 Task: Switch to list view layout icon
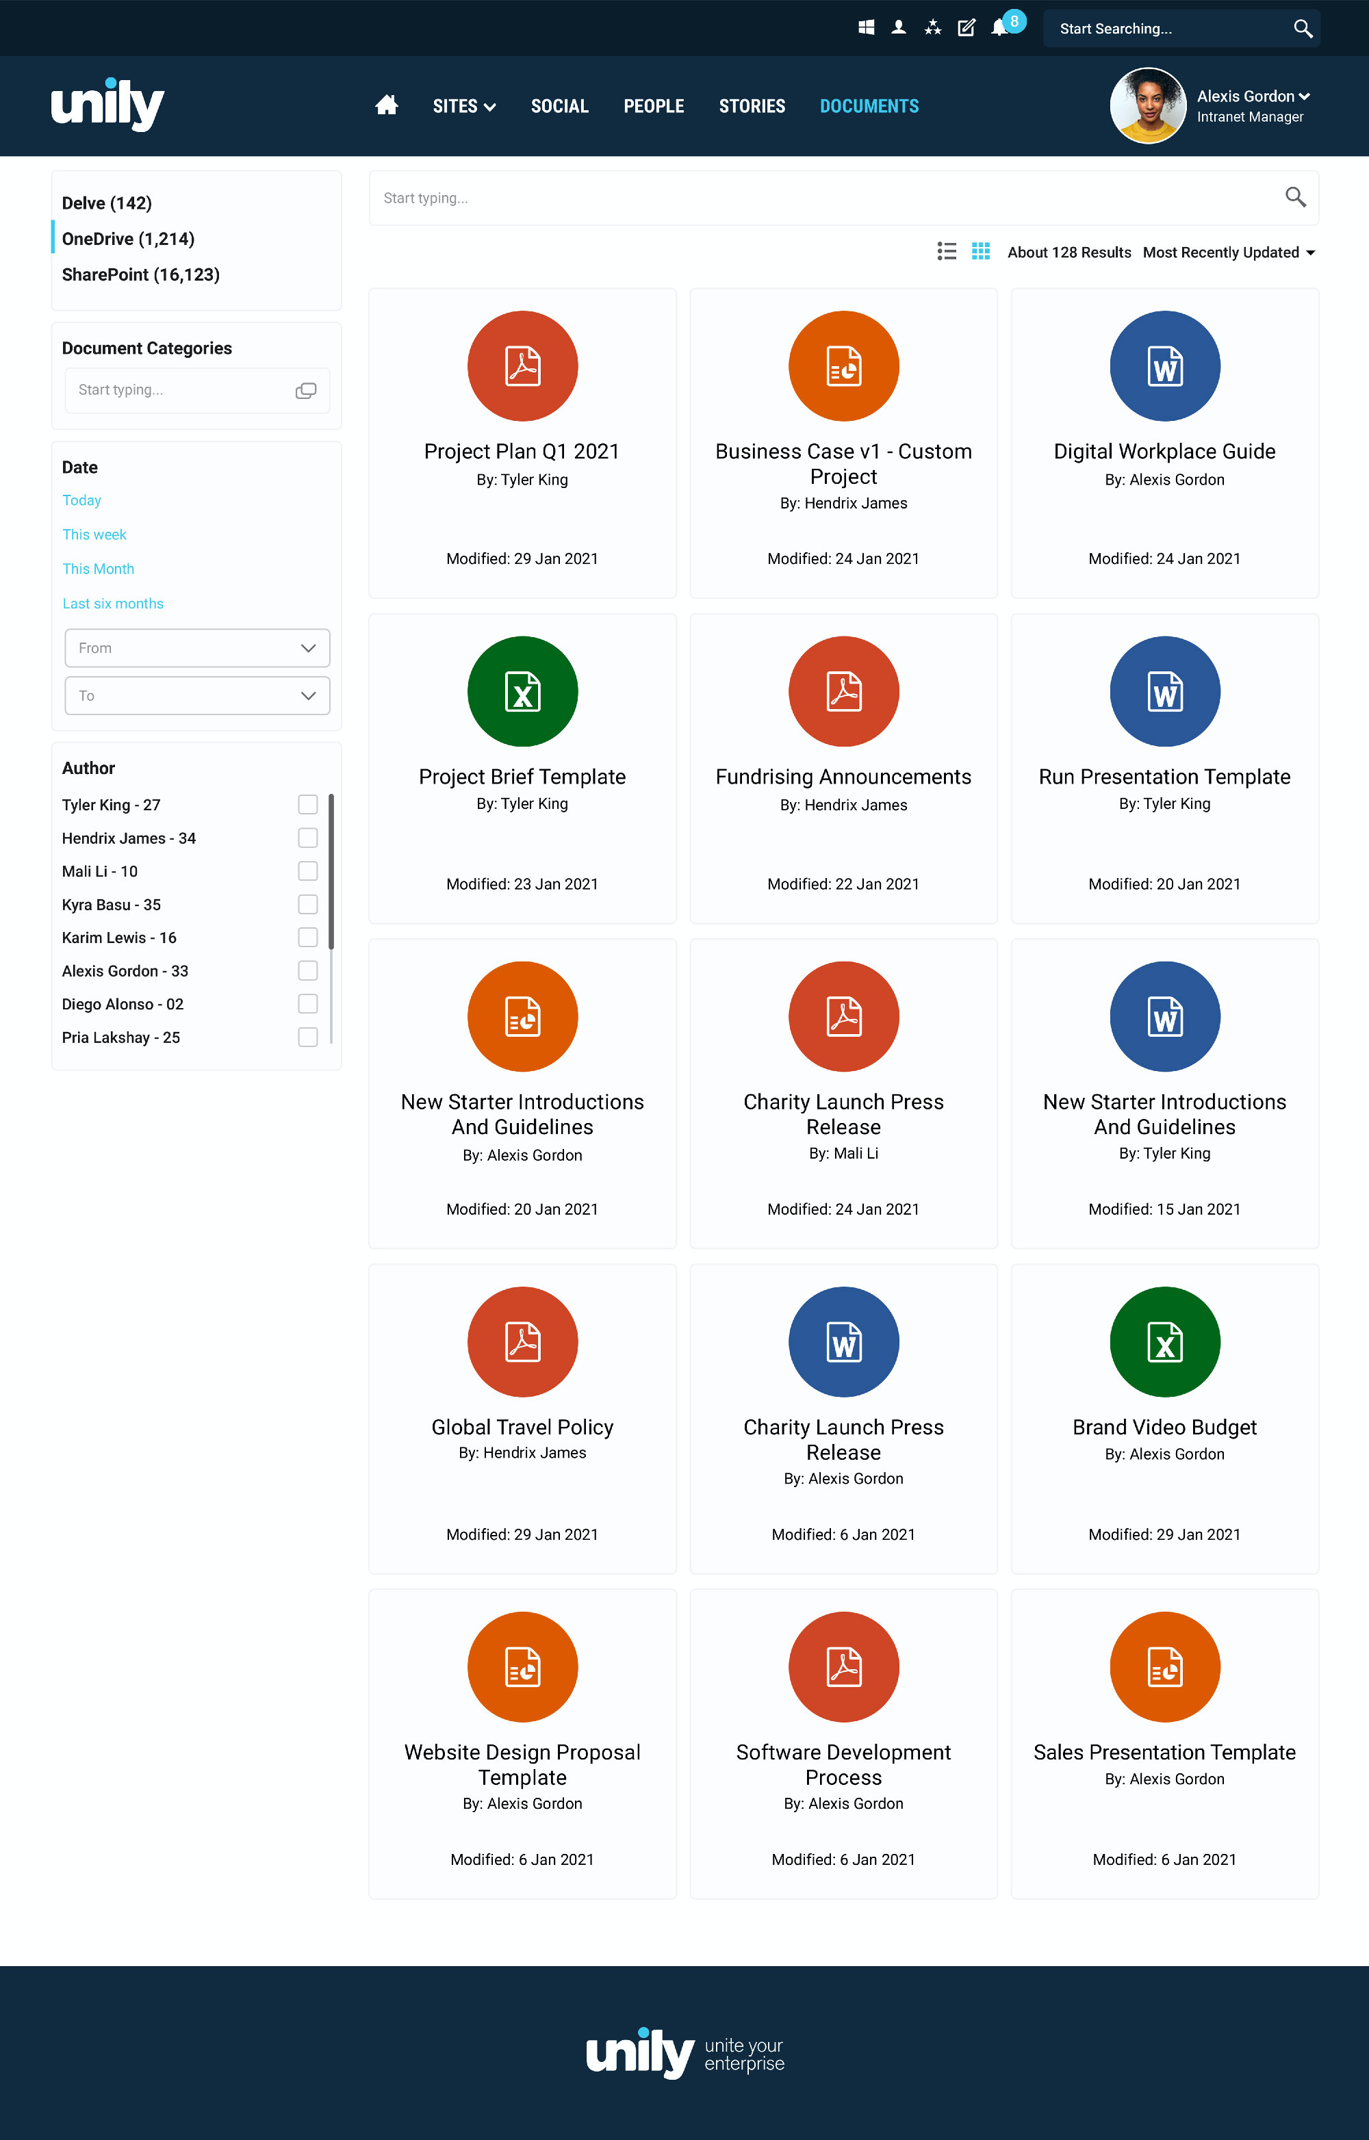947,252
